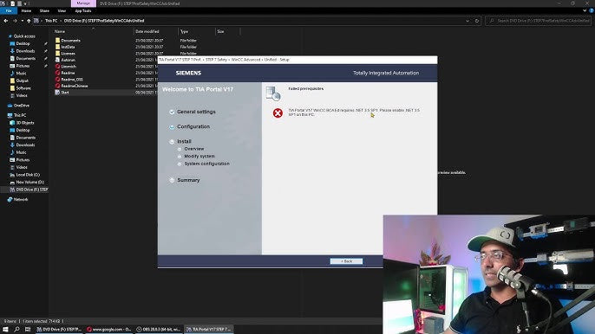Click This PC in the address breadcrumb
Screen dimensions: 595x334
51,21
